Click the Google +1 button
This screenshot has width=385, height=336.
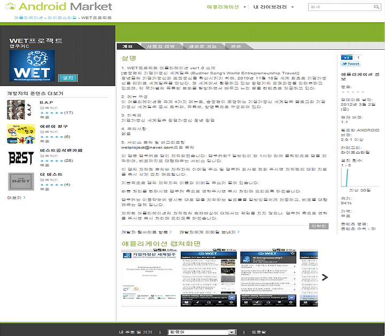[346, 58]
